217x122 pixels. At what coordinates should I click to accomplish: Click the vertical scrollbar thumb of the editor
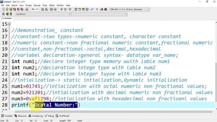pyautogui.click(x=216, y=82)
